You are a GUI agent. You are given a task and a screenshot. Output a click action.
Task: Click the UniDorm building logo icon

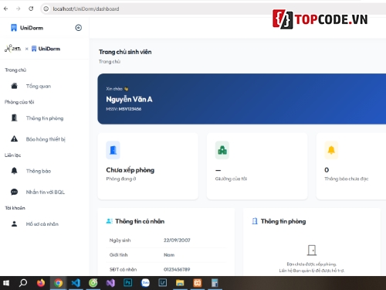[14, 28]
